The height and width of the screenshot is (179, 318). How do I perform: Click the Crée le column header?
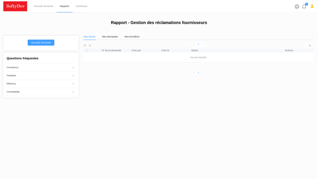tap(165, 50)
